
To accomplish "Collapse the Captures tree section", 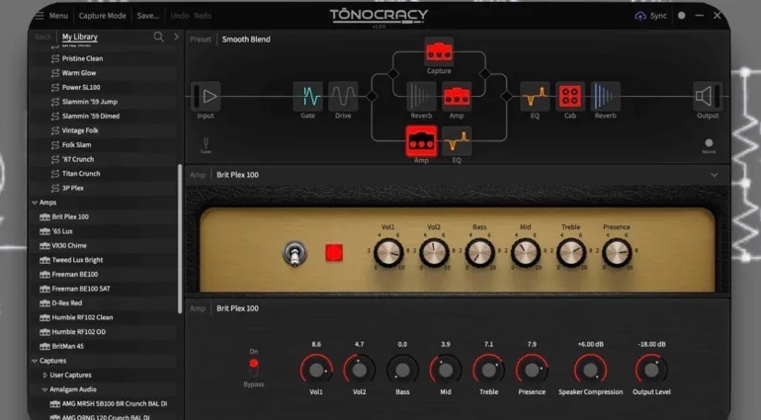I will (x=35, y=361).
